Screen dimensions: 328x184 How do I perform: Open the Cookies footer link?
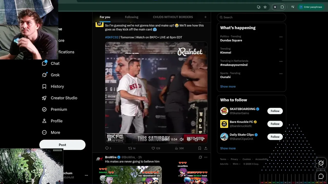coord(247,159)
